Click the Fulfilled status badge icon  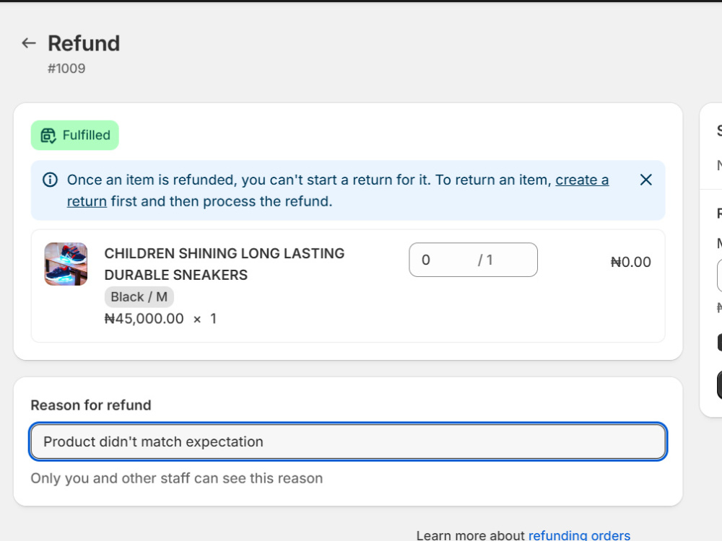(48, 136)
